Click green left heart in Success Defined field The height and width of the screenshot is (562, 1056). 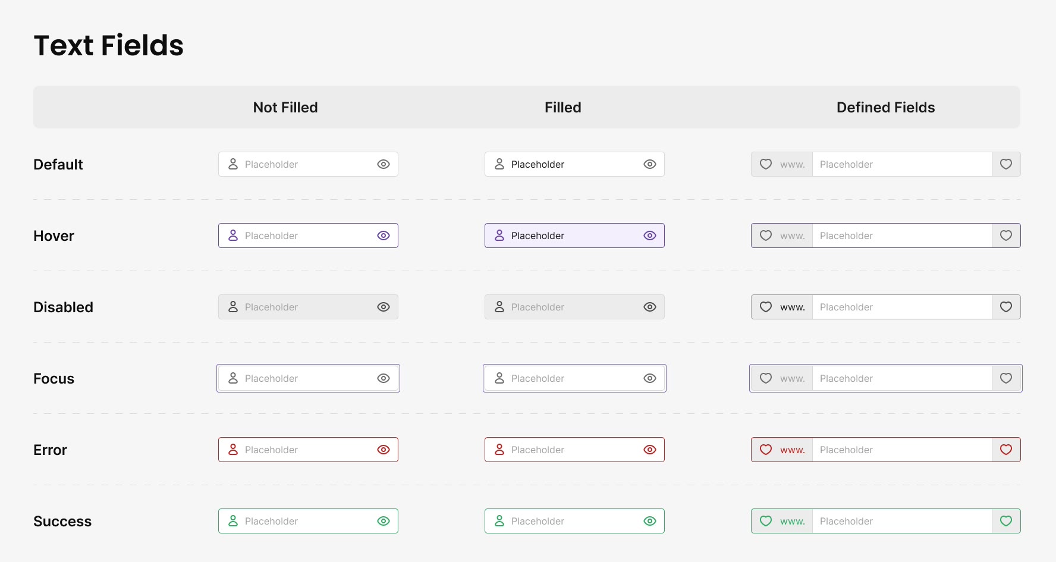pos(766,521)
